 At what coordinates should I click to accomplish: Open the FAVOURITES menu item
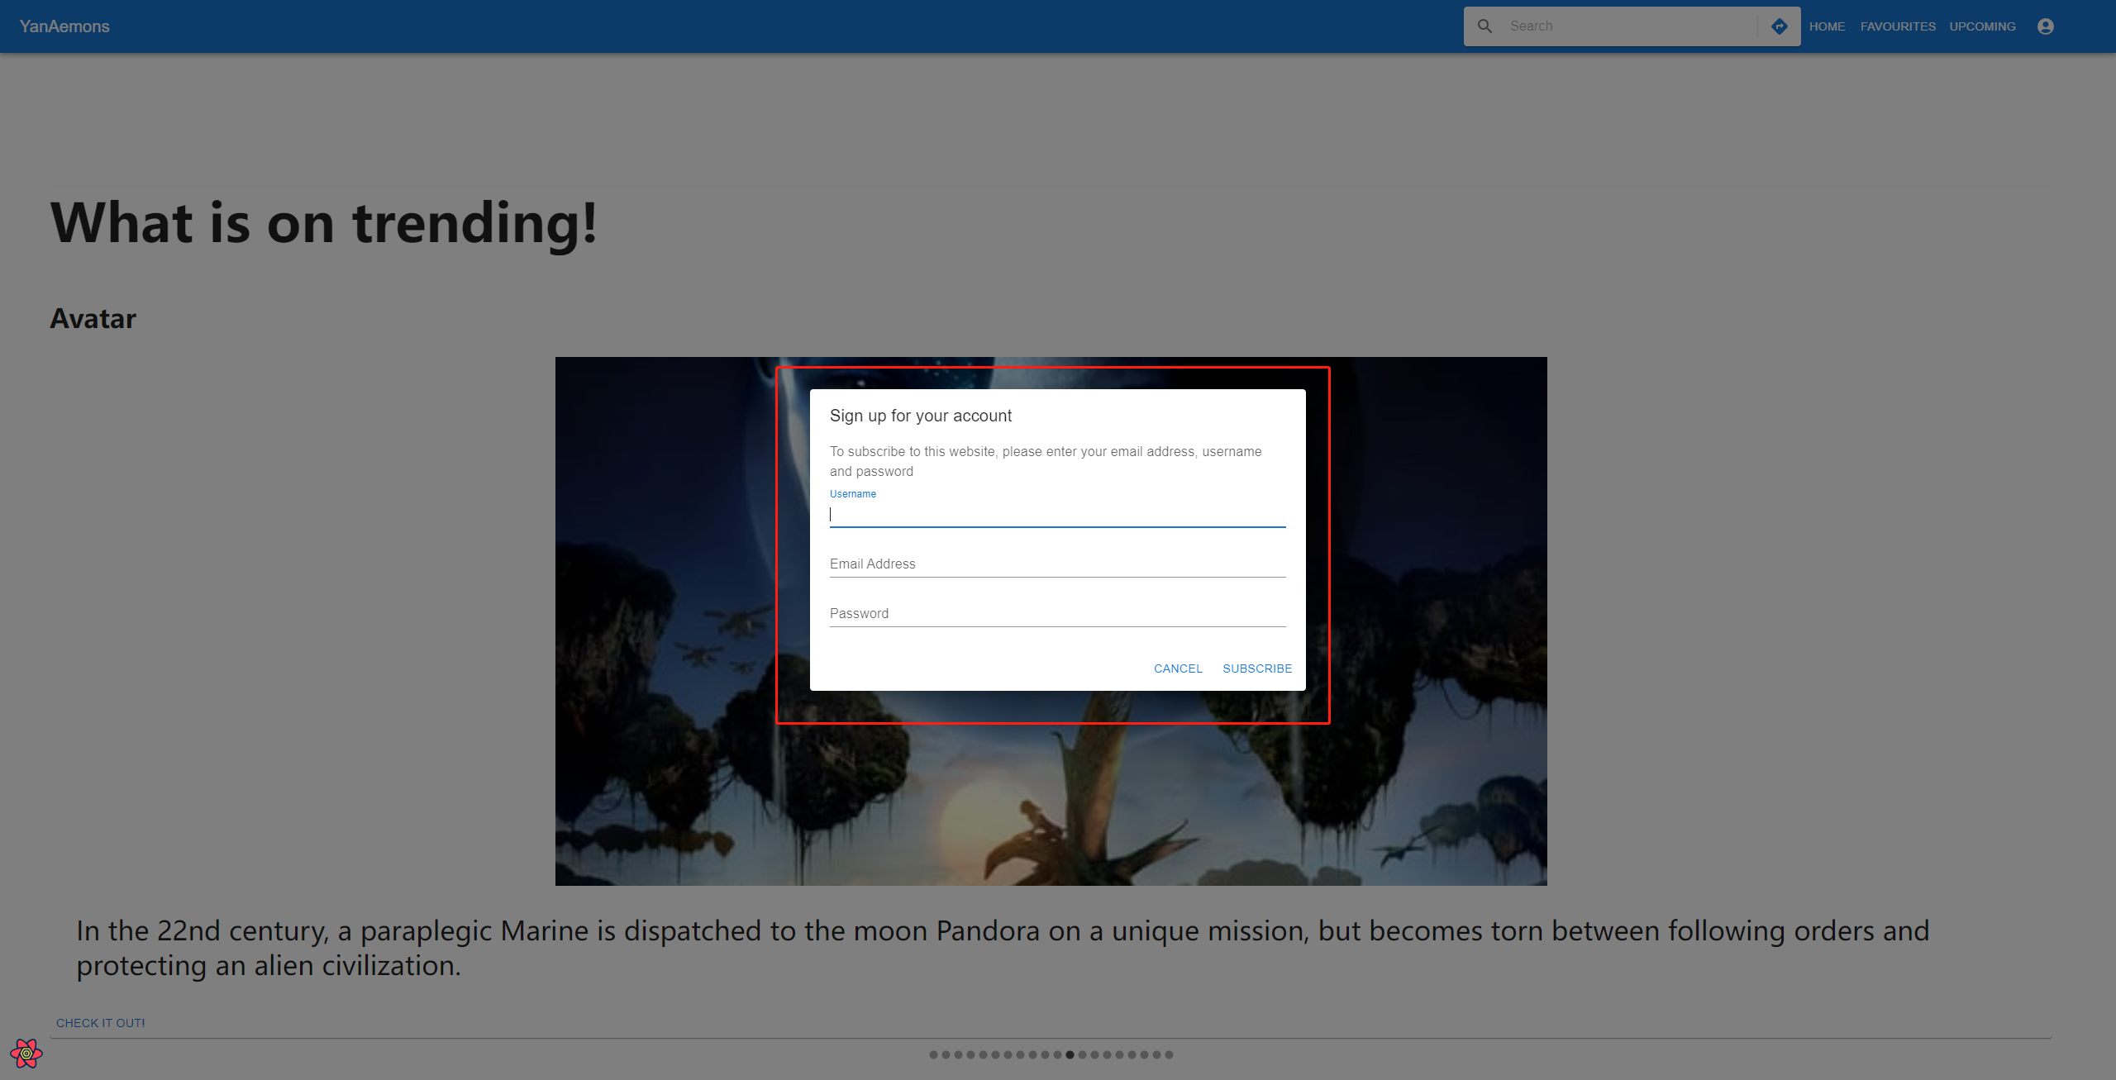[x=1898, y=26]
